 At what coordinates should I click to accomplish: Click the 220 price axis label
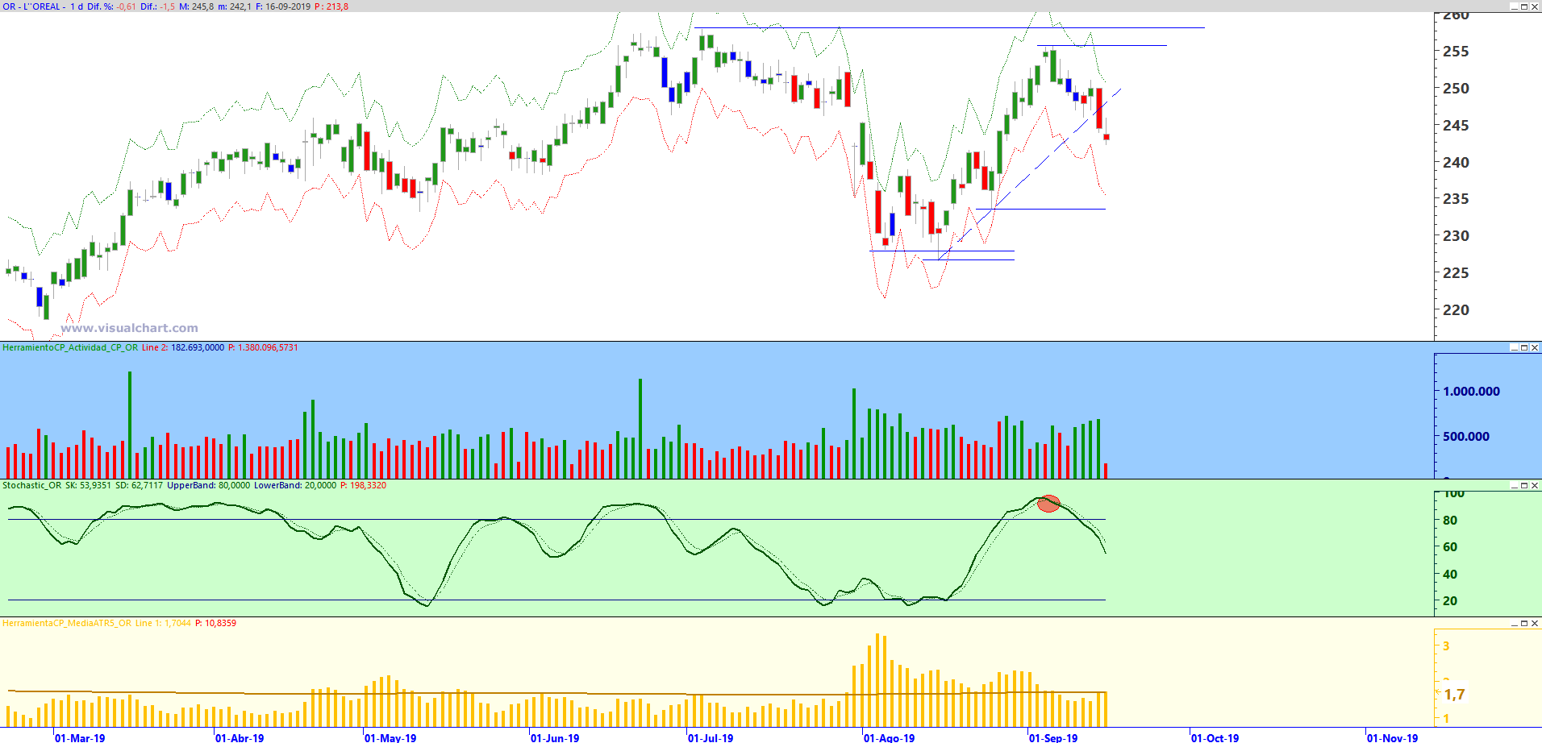coord(1456,310)
